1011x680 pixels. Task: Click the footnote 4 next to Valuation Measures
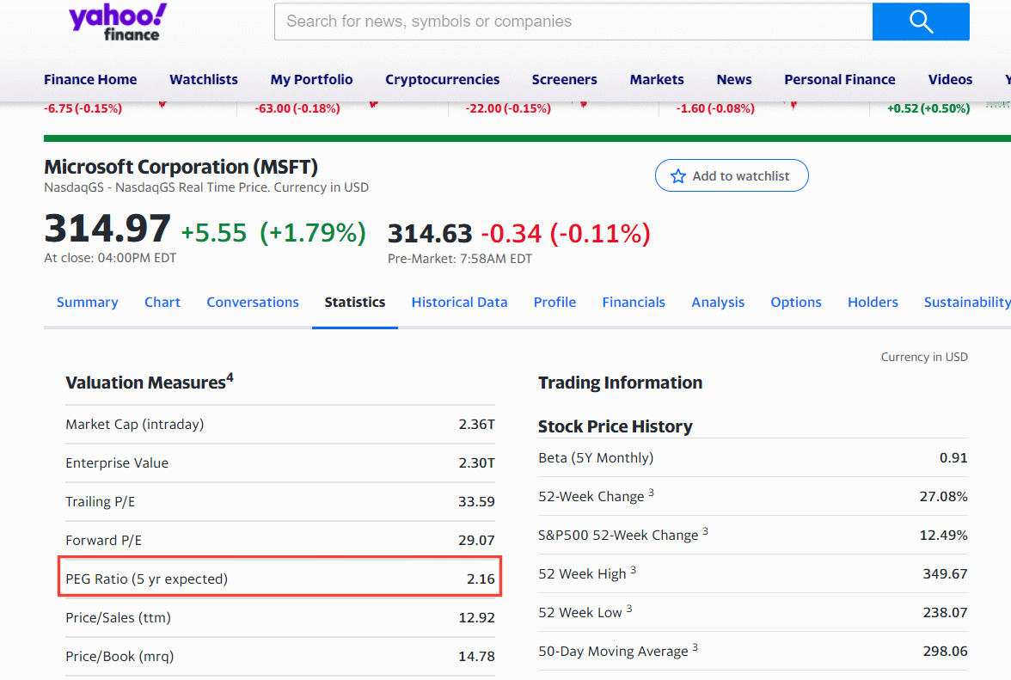(230, 376)
